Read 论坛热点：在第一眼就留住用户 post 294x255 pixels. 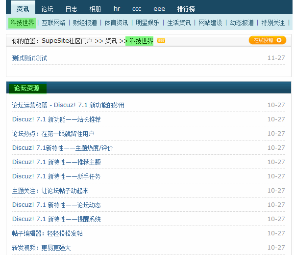53,134
